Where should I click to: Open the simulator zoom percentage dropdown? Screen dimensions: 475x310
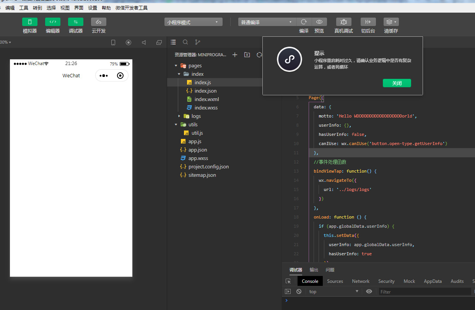point(5,42)
